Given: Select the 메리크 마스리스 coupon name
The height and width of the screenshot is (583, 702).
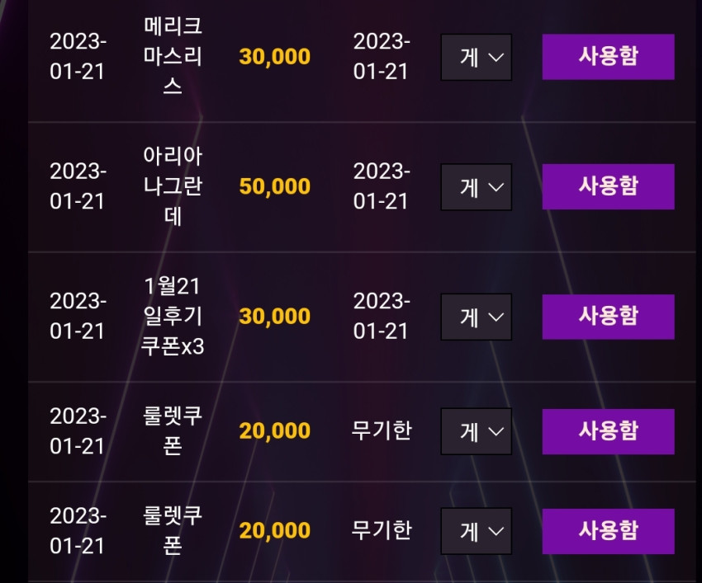Looking at the screenshot, I should 173,56.
